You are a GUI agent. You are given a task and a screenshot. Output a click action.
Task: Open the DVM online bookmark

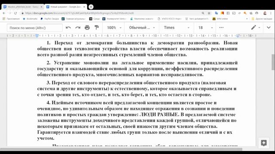pos(220,19)
